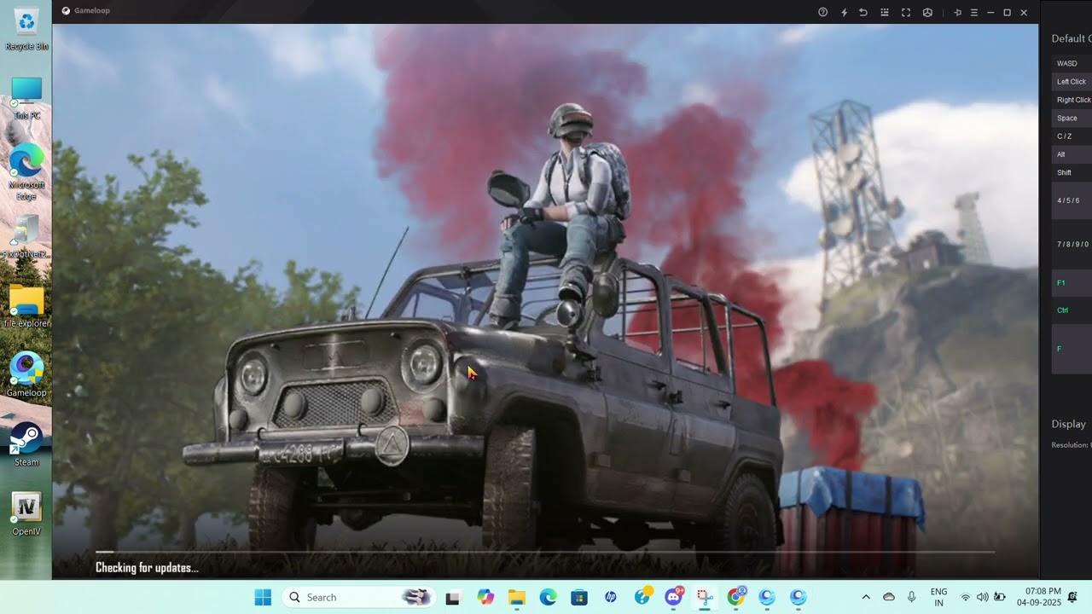Click the update loading progress bar
The width and height of the screenshot is (1092, 614).
coord(545,553)
